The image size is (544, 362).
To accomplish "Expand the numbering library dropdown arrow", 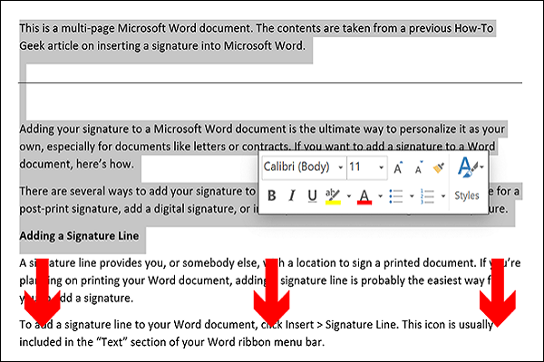I will coord(442,195).
